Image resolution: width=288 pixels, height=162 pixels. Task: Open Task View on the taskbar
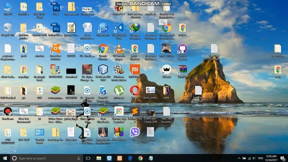point(88,158)
